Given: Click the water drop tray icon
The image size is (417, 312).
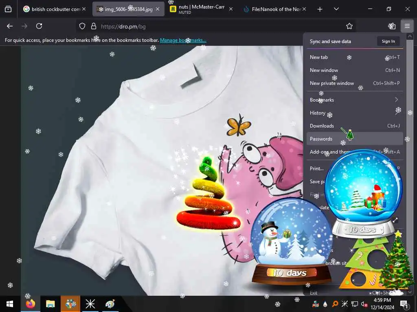Looking at the screenshot, I should [325, 304].
